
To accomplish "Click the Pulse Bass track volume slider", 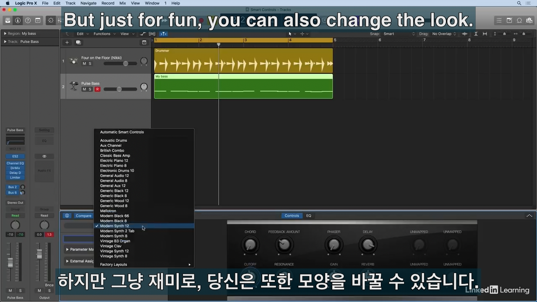I will [120, 89].
